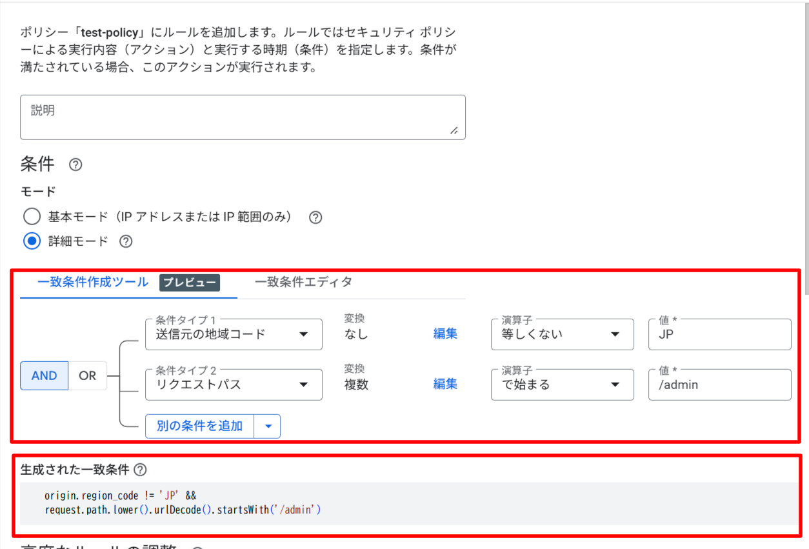Viewport: 809px width, 549px height.
Task: Click 編集 for the 送信元の地域コード condition
Action: click(x=445, y=334)
